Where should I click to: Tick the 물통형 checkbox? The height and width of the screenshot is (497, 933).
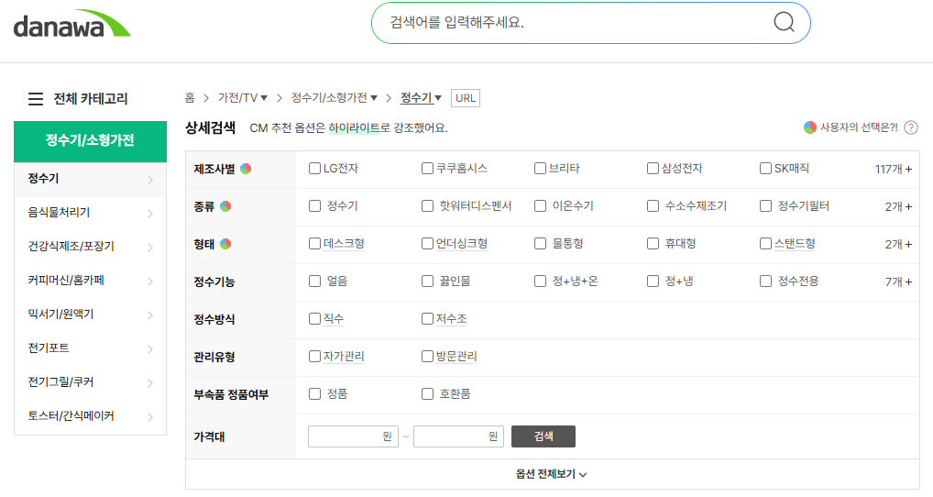(x=541, y=243)
